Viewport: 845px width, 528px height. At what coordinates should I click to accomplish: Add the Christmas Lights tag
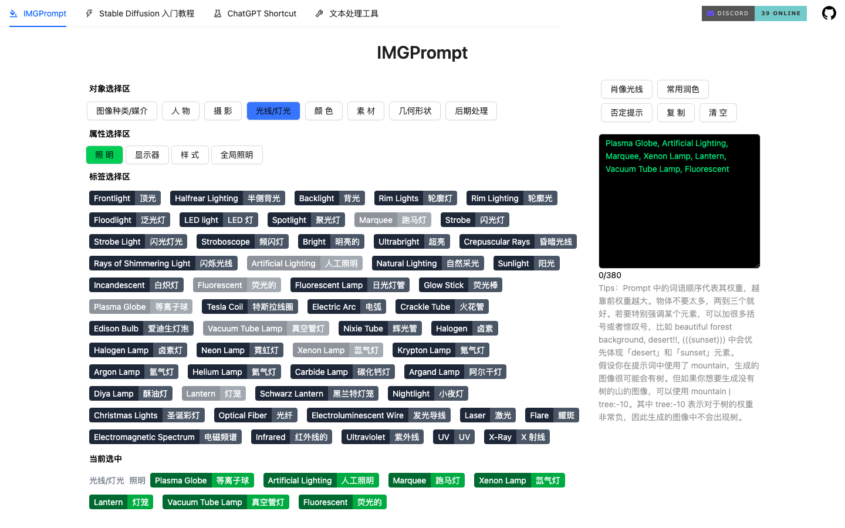[x=147, y=415]
